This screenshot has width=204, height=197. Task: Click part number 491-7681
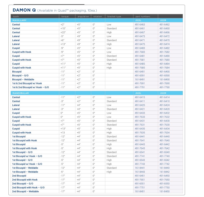pyautogui.click(x=140, y=60)
